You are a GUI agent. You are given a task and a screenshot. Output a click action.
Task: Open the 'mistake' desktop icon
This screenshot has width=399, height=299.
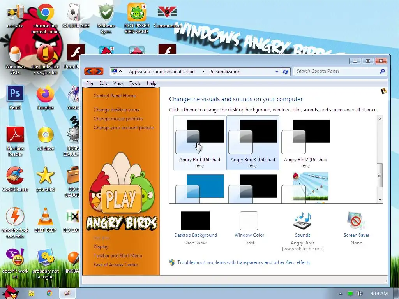15,16
